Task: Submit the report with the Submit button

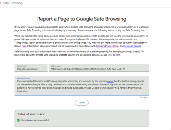Action: pos(82,103)
